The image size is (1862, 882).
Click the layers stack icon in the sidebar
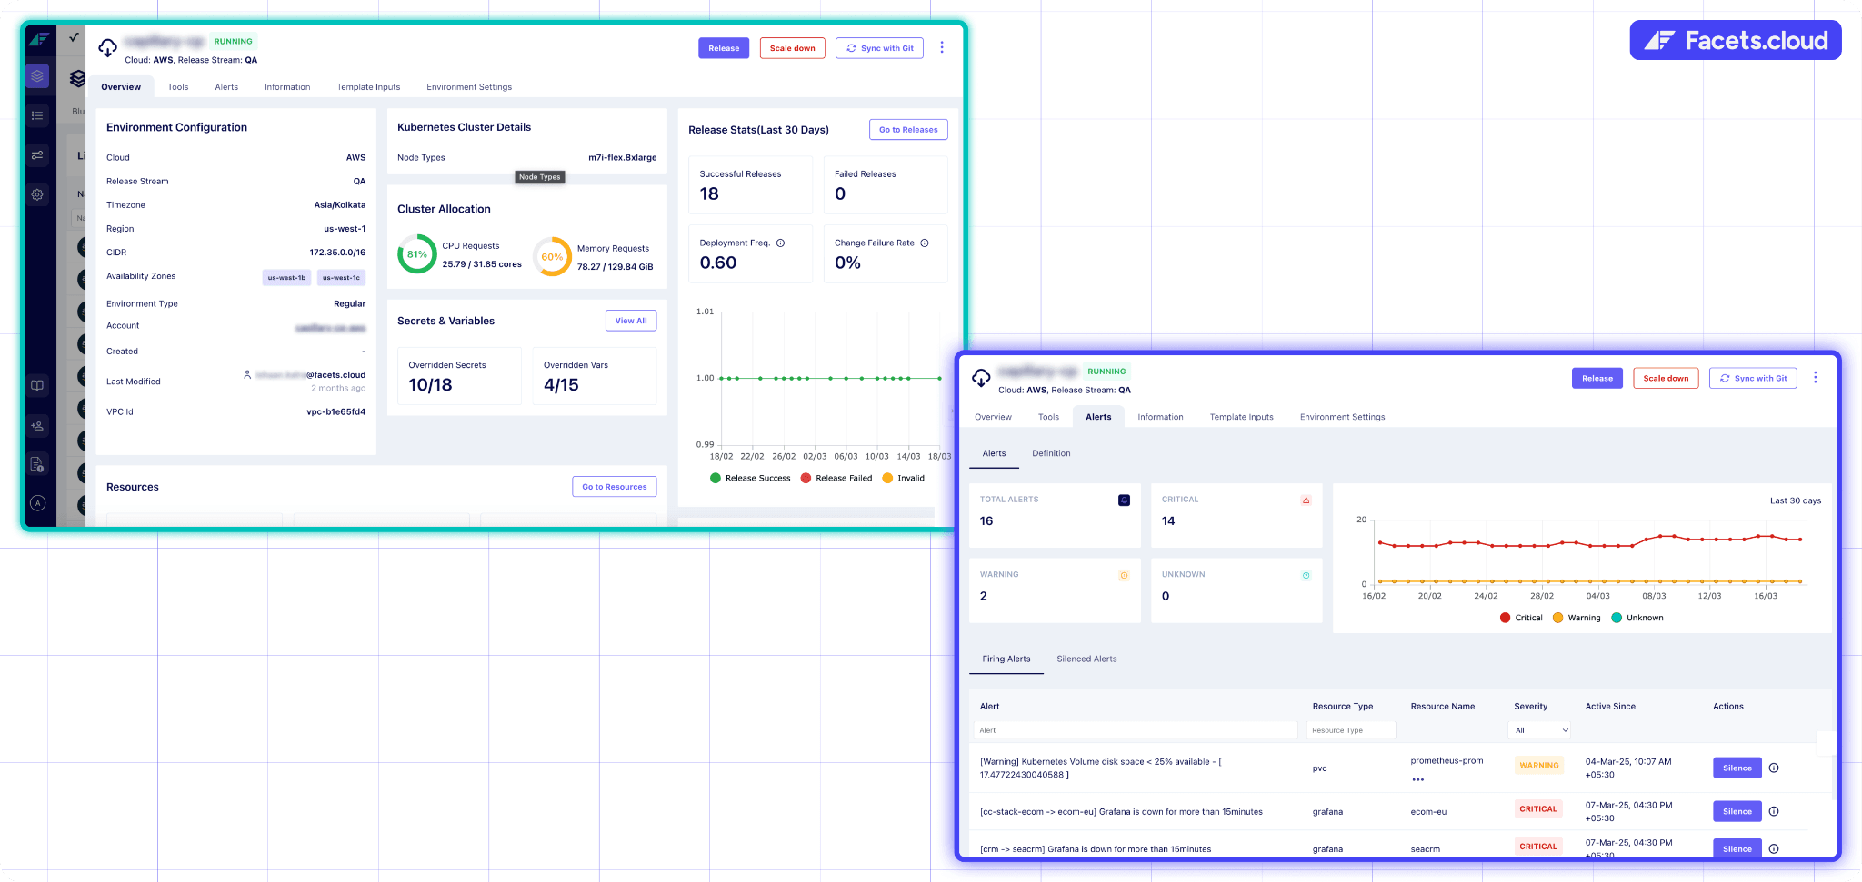tap(37, 76)
